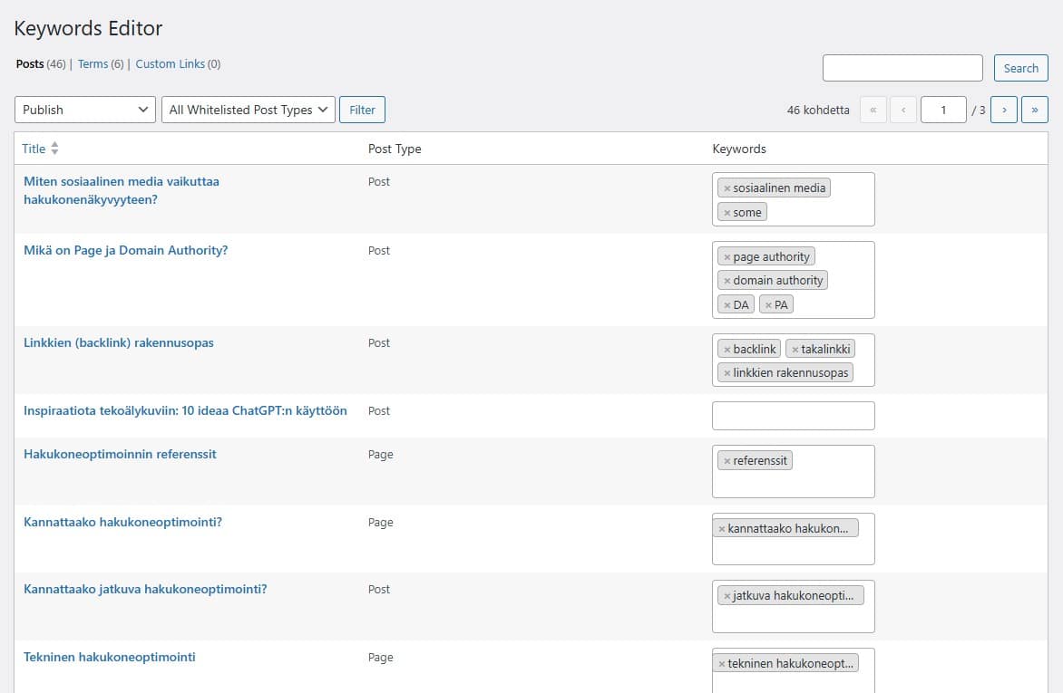
Task: Remove the 'DA' keyword tag
Action: coord(727,305)
